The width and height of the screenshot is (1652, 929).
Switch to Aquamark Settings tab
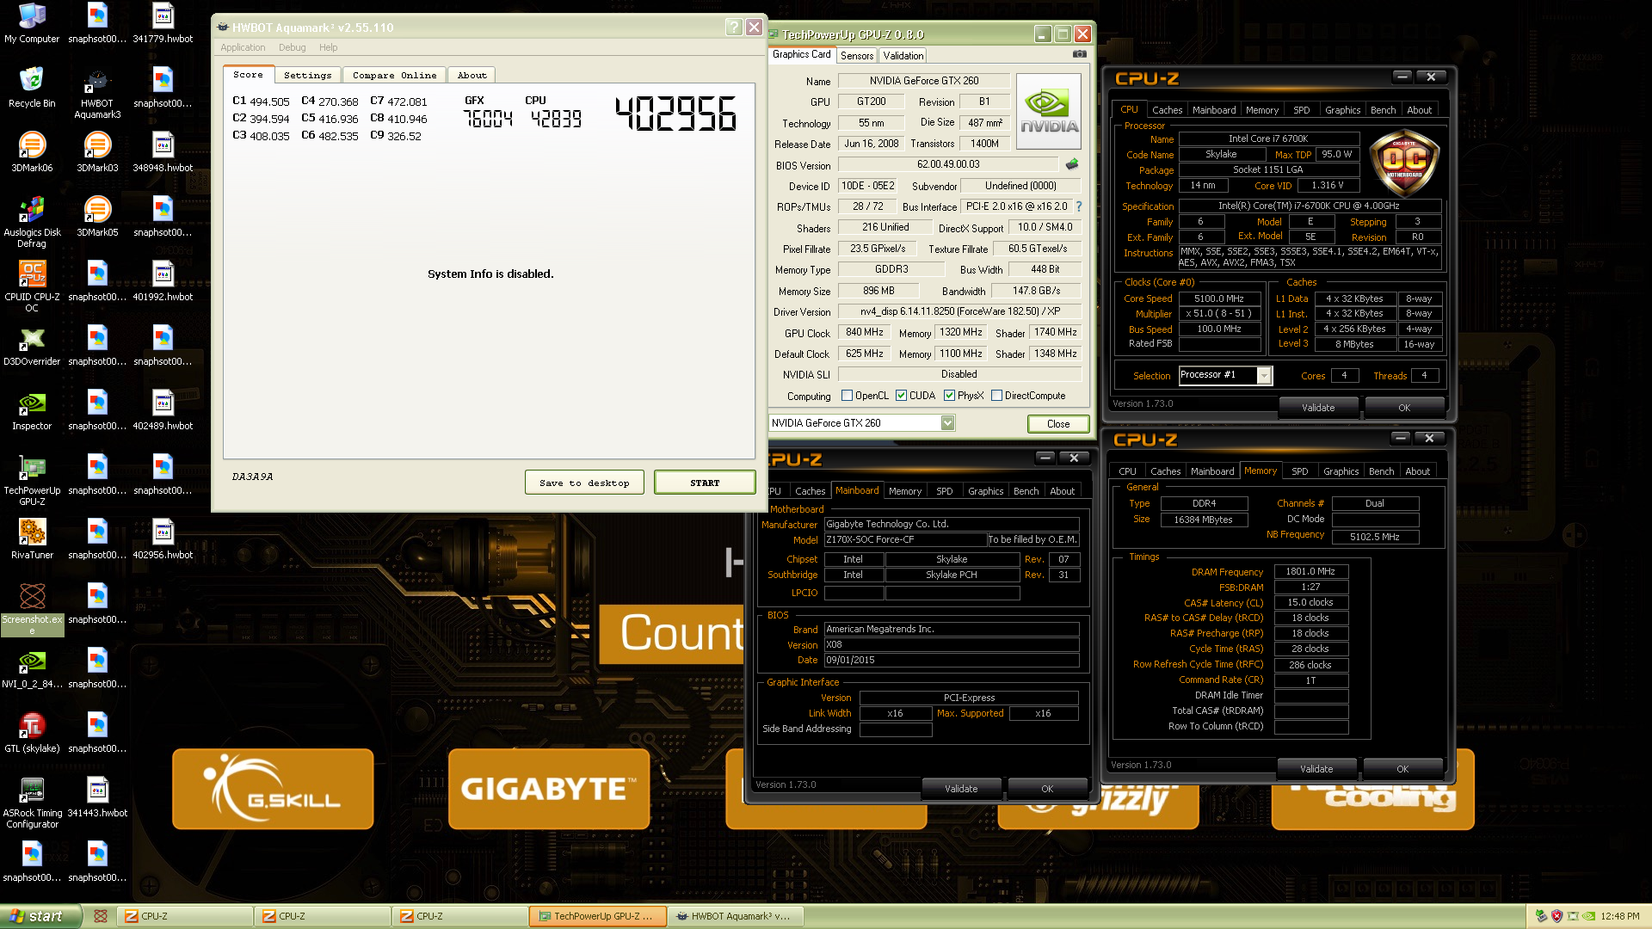coord(307,76)
